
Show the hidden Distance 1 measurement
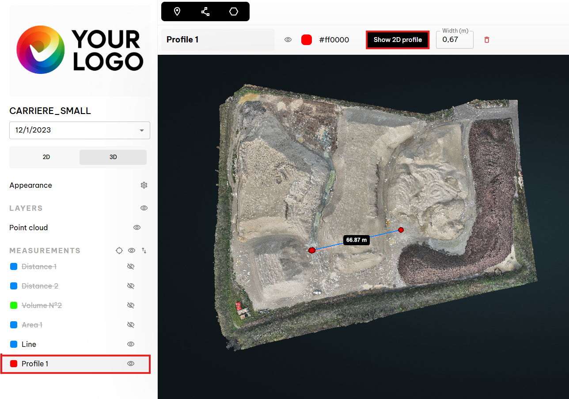pos(130,266)
